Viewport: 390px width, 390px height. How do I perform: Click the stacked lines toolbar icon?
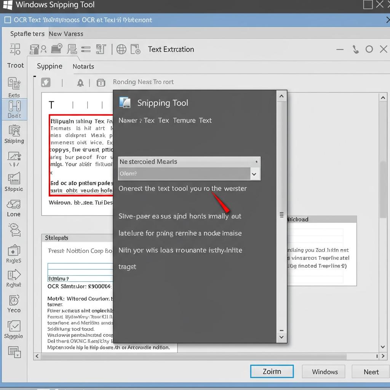[72, 49]
